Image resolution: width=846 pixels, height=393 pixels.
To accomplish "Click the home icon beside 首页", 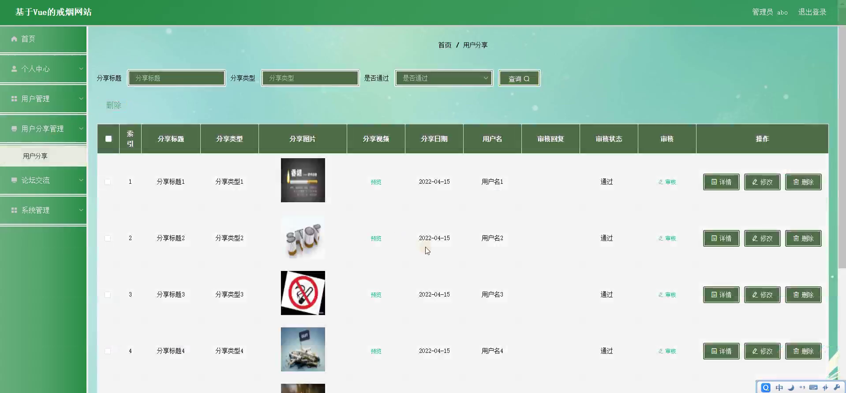I will pos(14,39).
